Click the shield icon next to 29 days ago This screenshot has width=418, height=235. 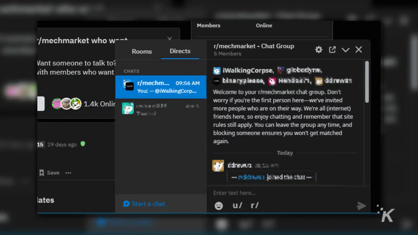83,144
